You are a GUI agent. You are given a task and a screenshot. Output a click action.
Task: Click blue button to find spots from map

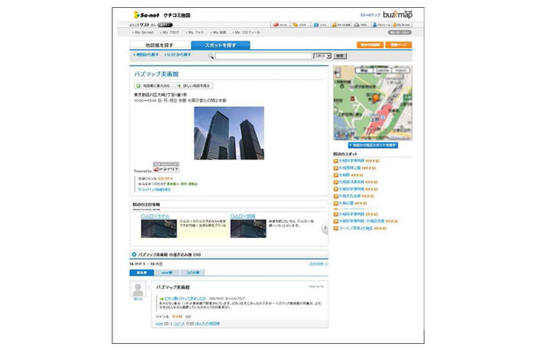[372, 144]
